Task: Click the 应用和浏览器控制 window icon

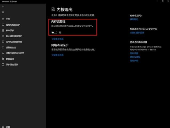Action: tap(3, 42)
